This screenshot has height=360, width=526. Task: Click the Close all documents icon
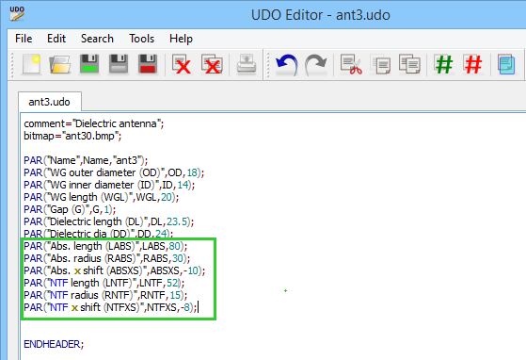(x=212, y=64)
